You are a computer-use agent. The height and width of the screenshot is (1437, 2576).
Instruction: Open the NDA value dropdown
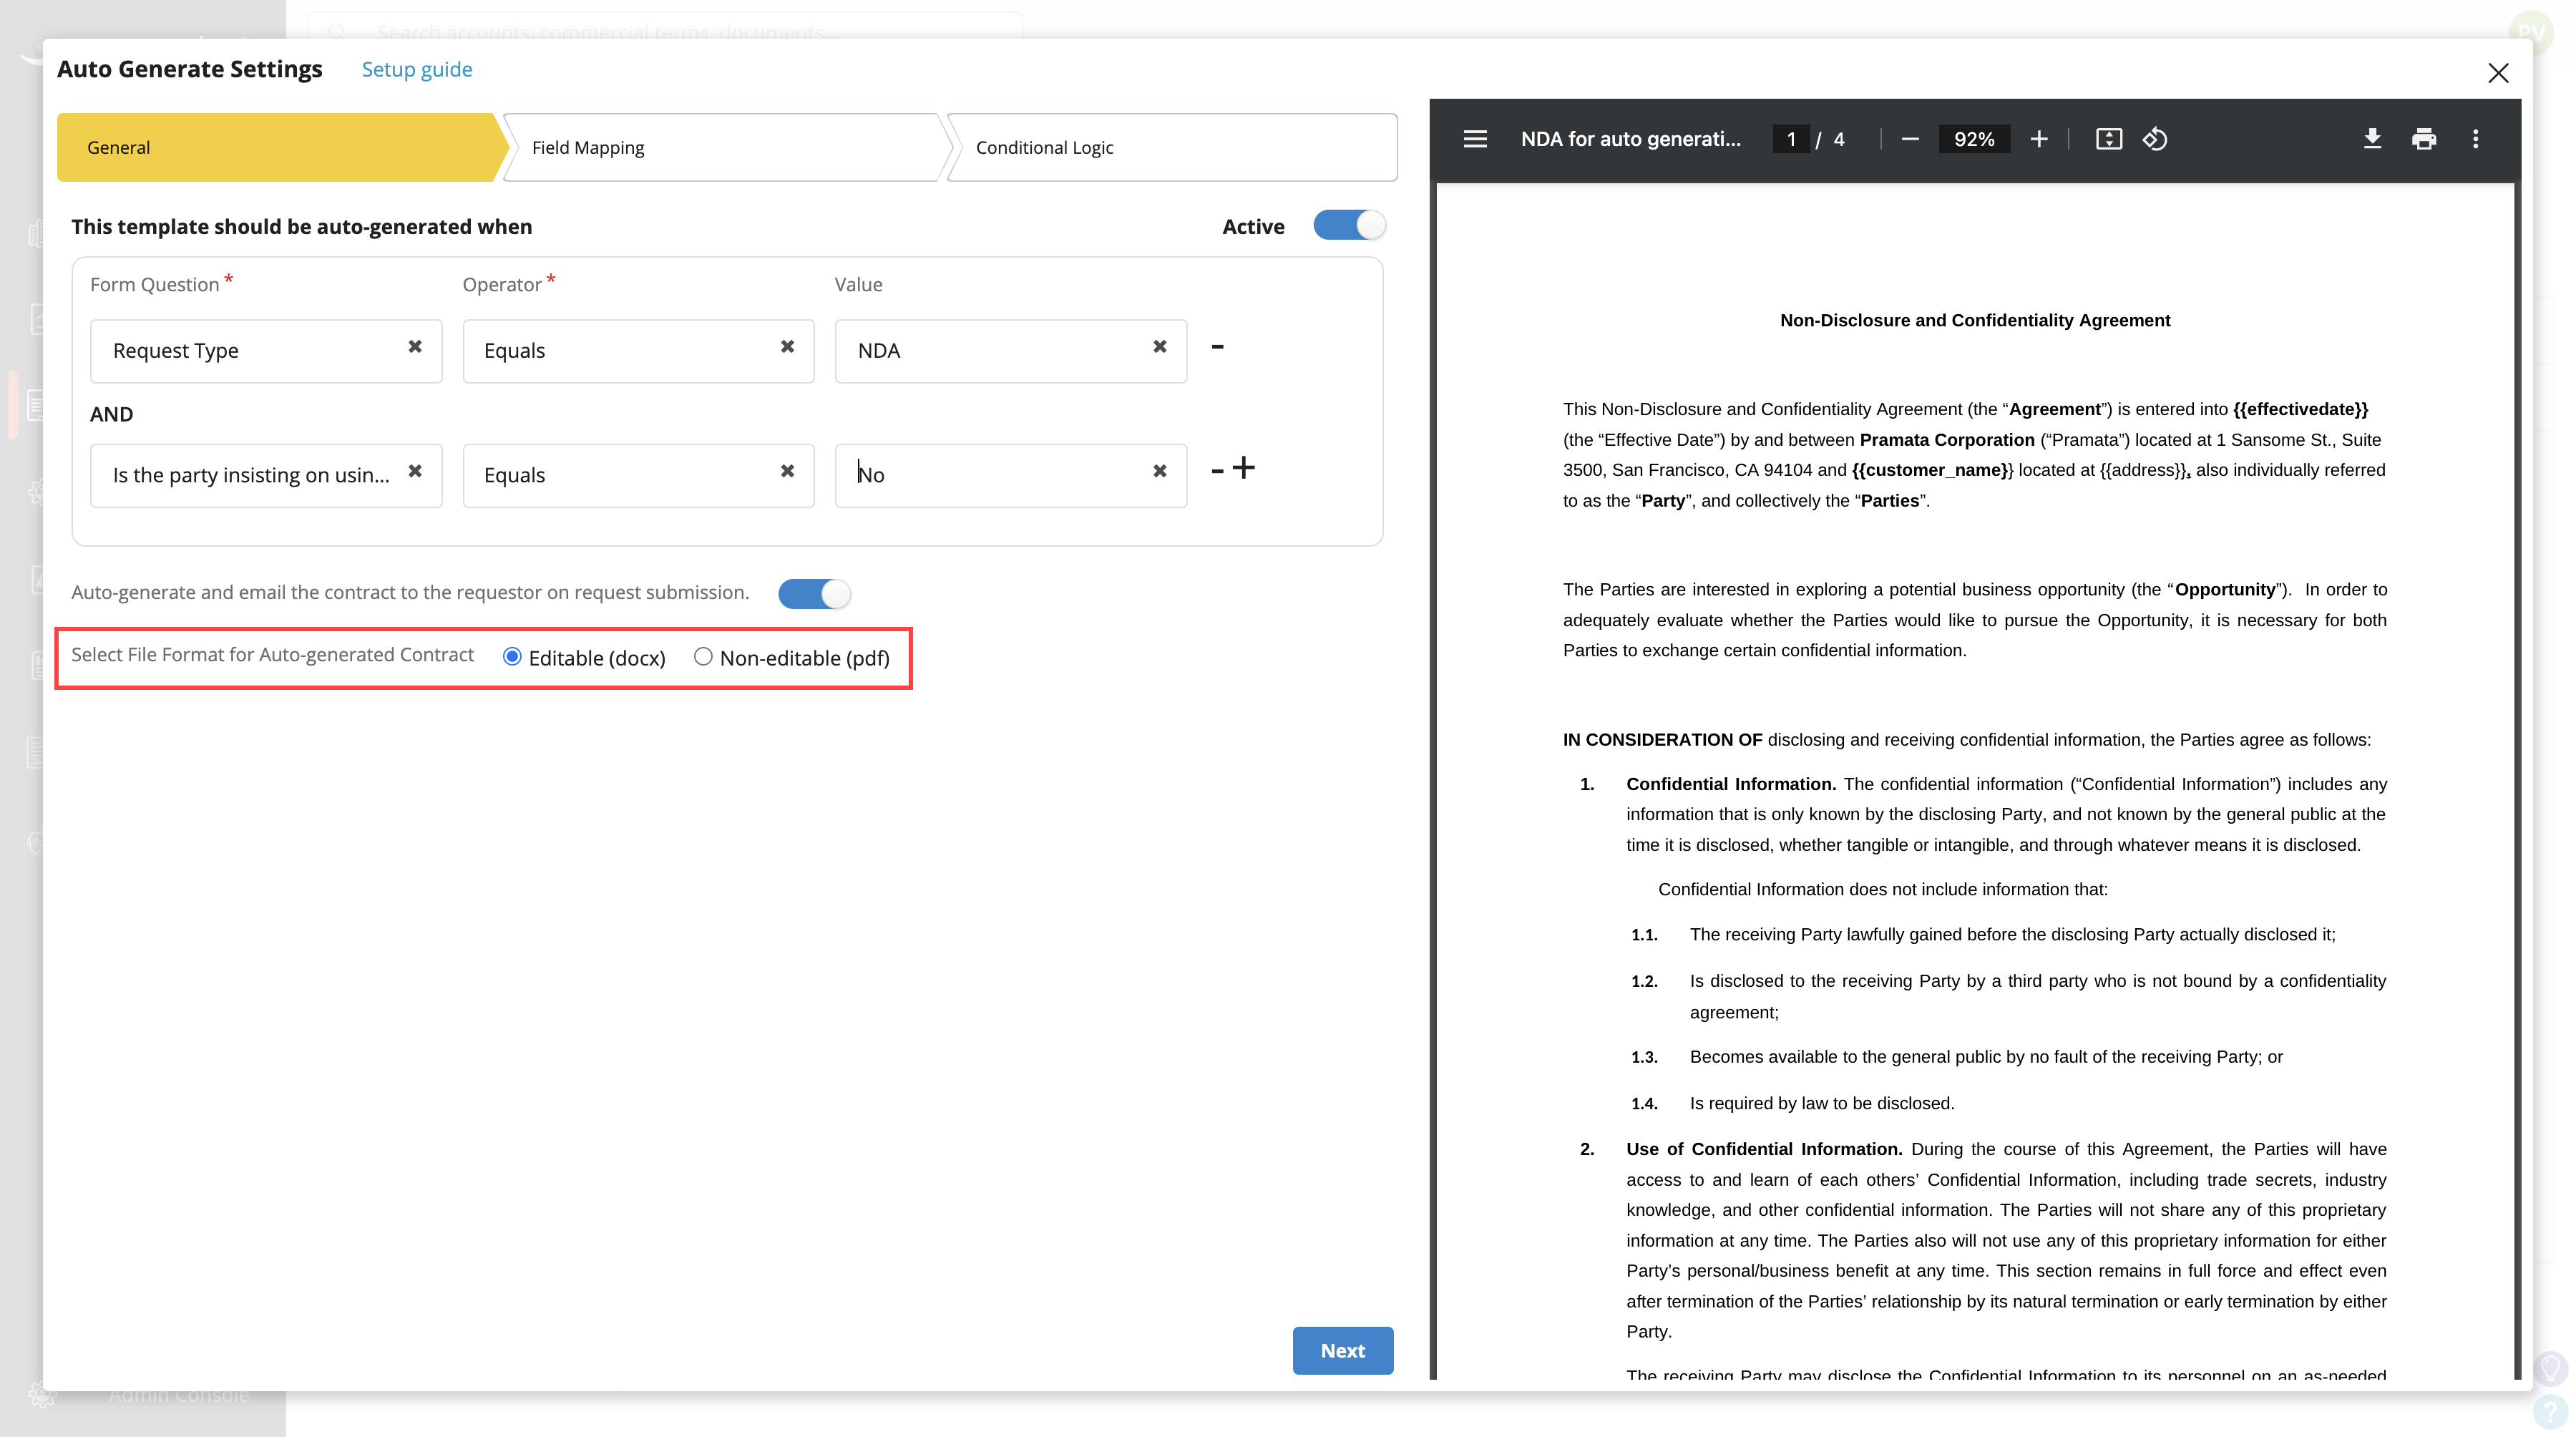coord(1011,351)
